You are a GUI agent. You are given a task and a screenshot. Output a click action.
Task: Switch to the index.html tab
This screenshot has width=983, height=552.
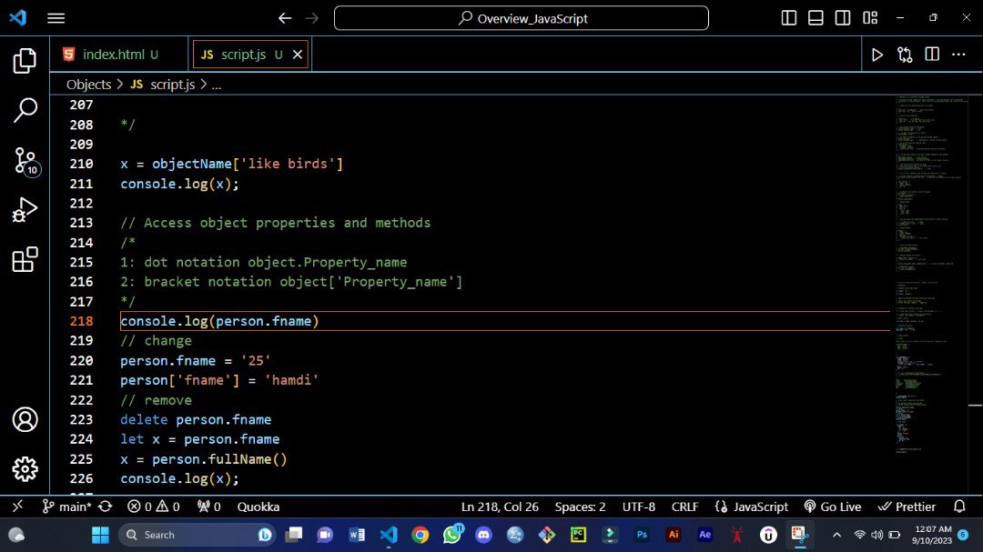point(119,55)
